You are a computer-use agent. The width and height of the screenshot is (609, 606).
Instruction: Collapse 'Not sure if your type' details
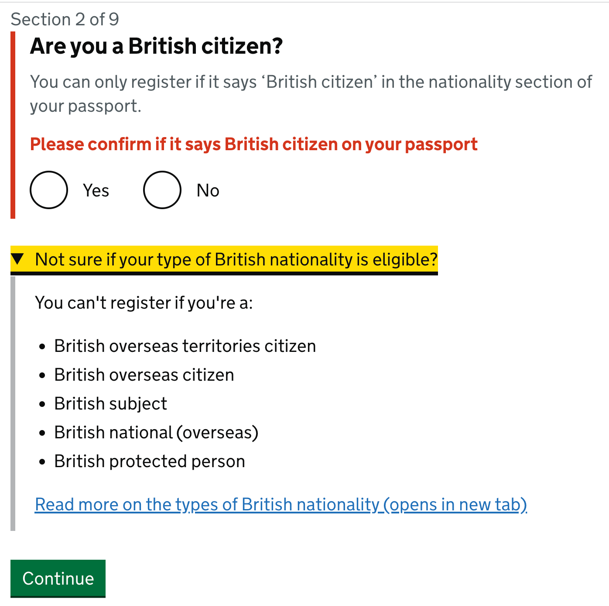(224, 260)
